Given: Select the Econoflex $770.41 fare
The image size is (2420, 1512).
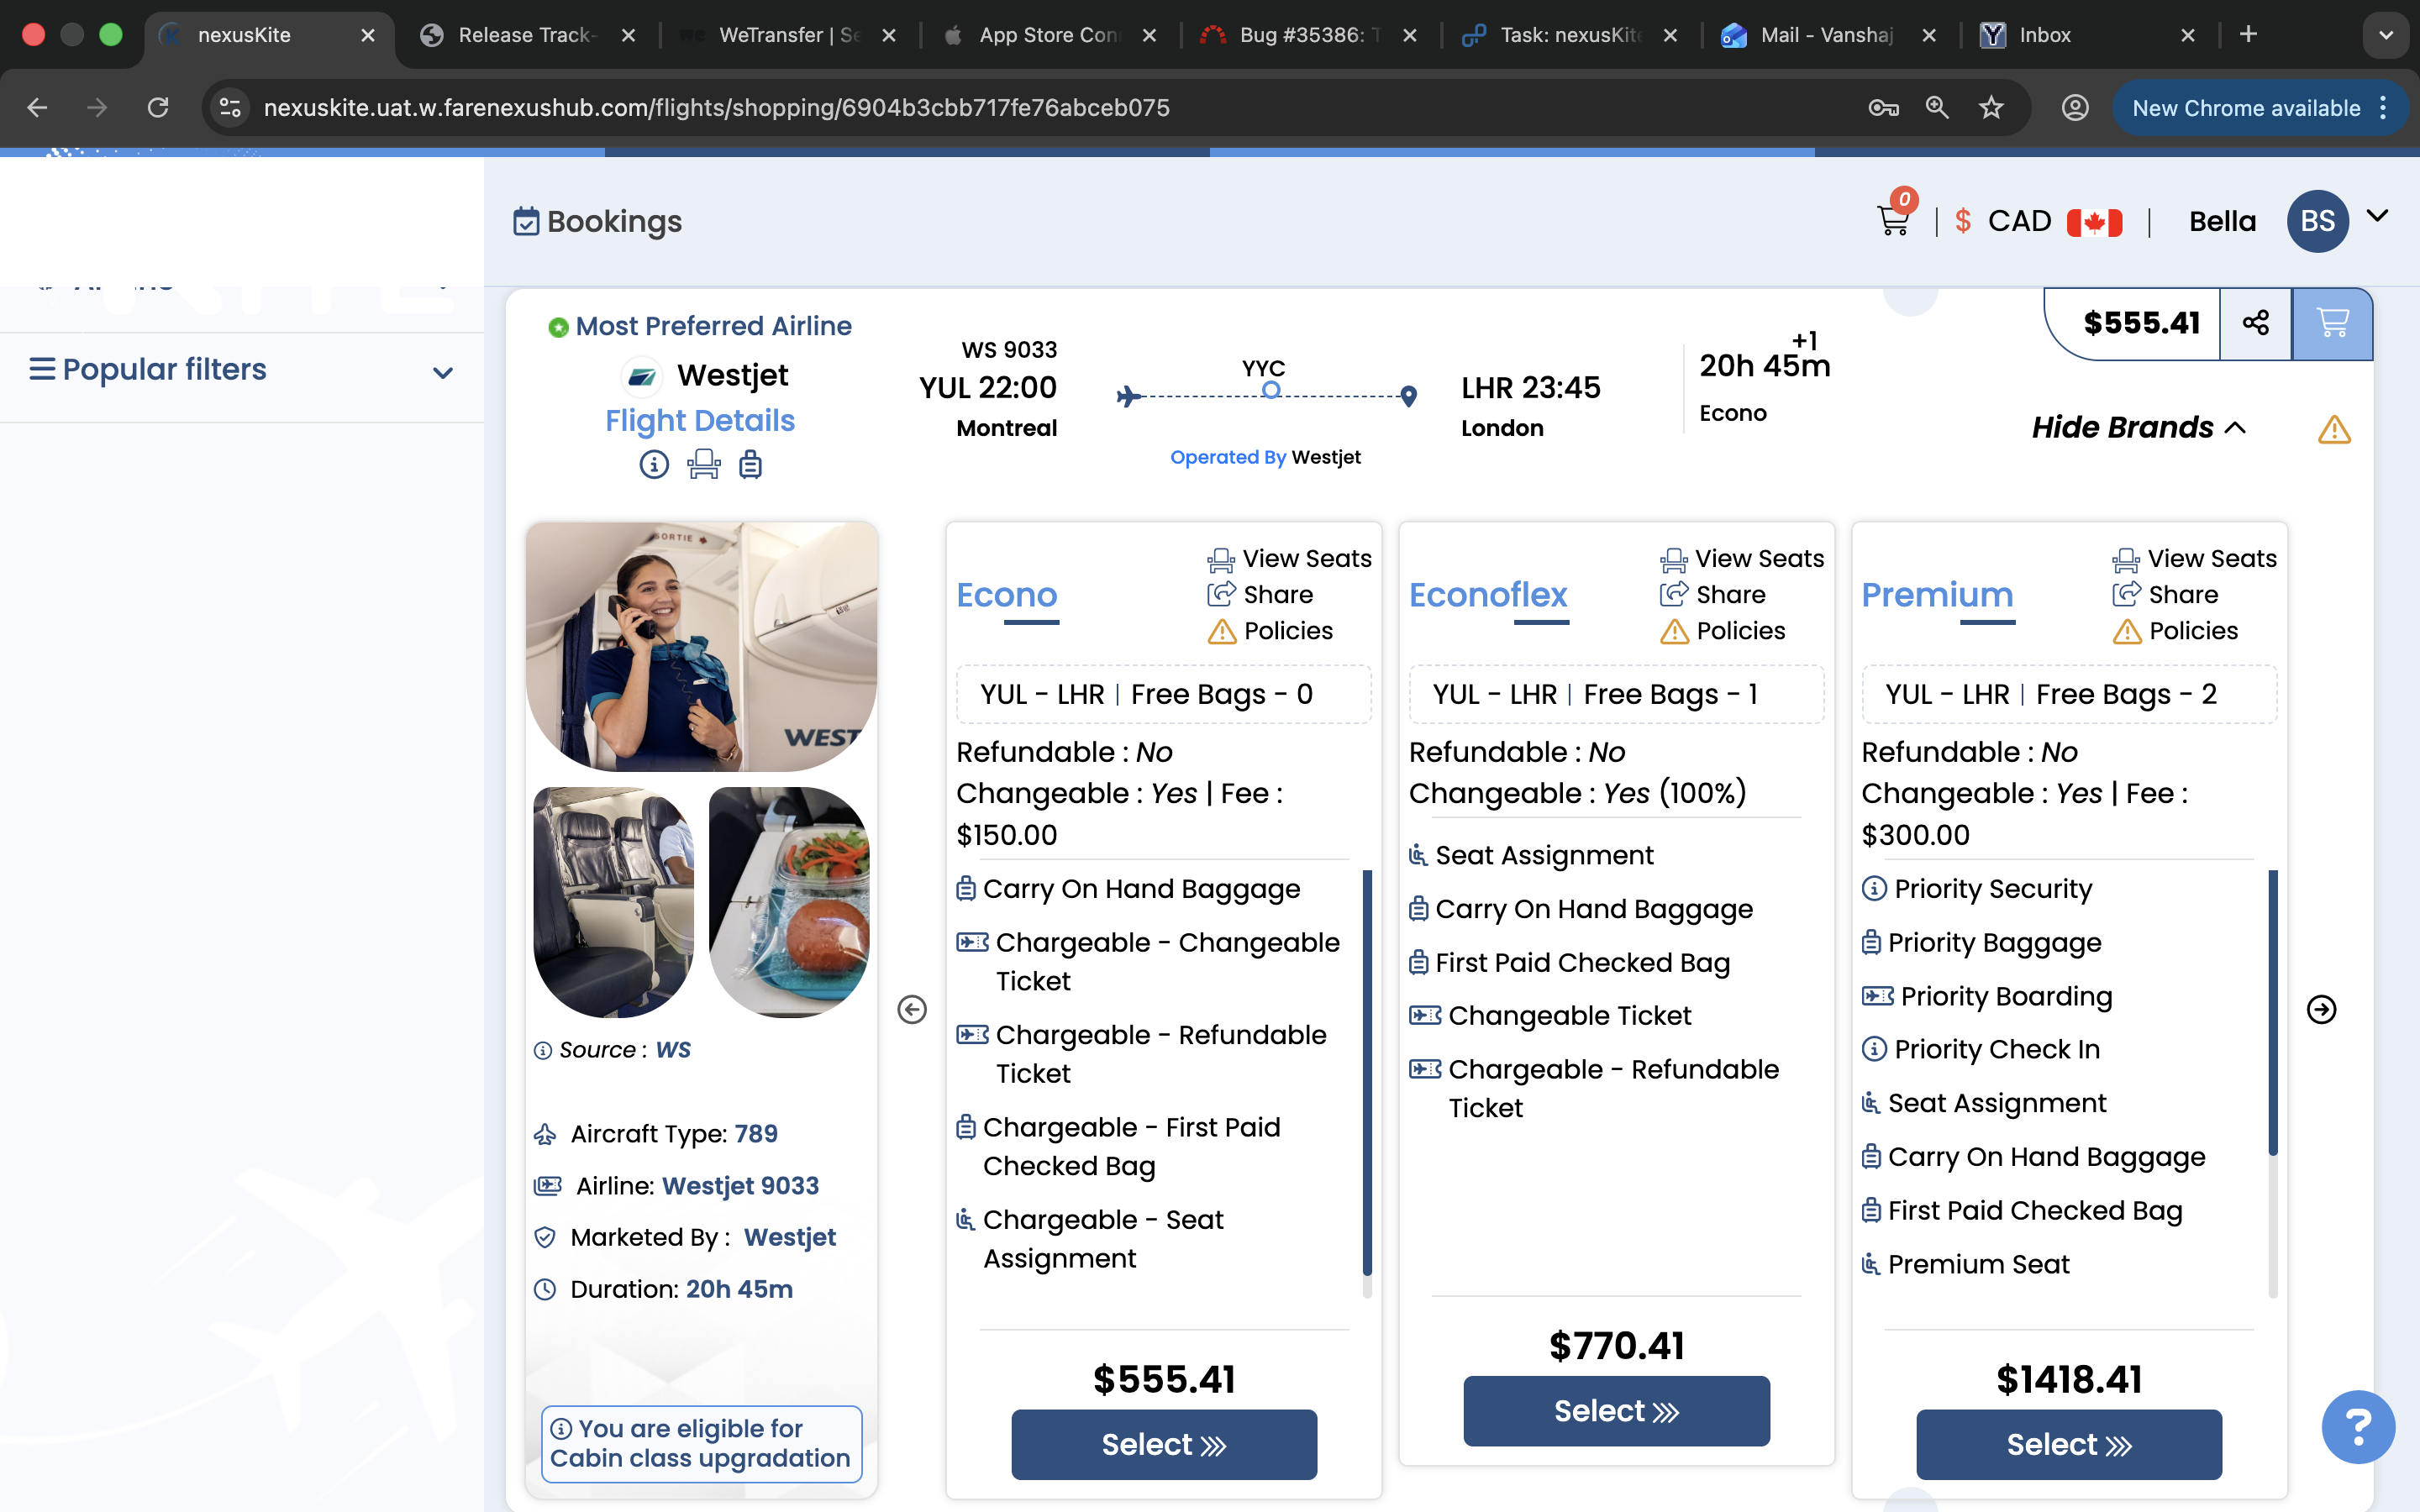Looking at the screenshot, I should pos(1615,1410).
